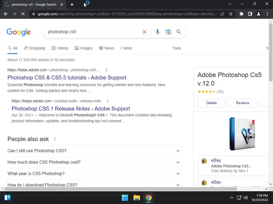Open the Reviews button in product panel
This screenshot has width=273, height=204.
243,103
